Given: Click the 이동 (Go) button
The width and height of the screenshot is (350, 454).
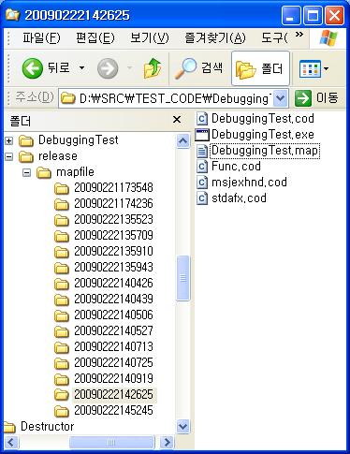Looking at the screenshot, I should pos(316,98).
